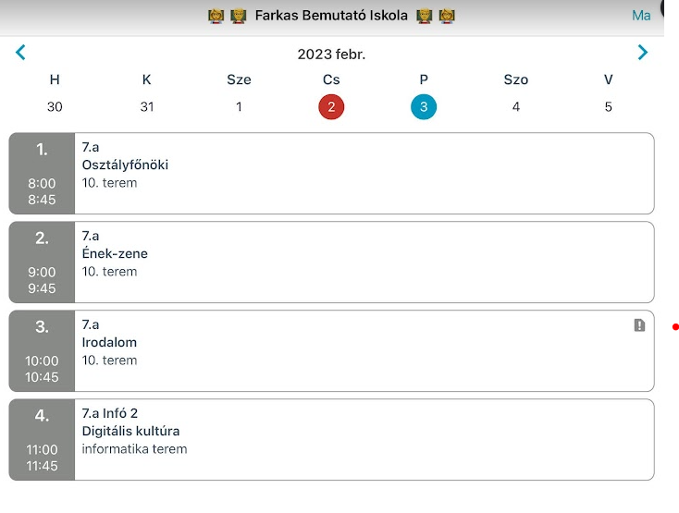Select Sunday the 5th

click(x=608, y=107)
